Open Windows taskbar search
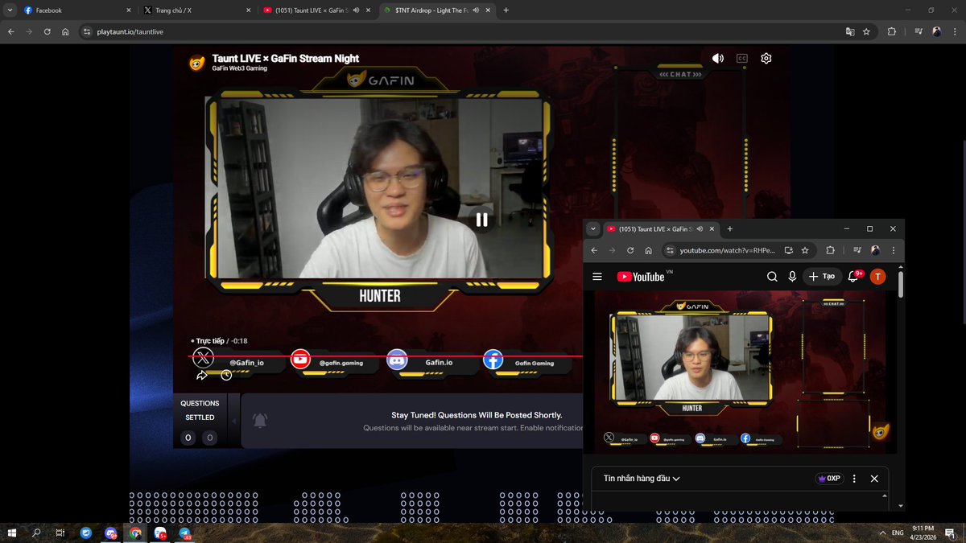 pos(36,533)
